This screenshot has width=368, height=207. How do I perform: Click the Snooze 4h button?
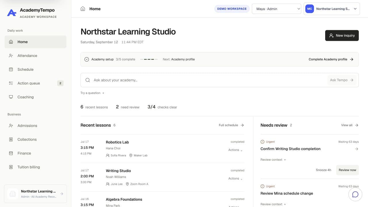click(323, 170)
